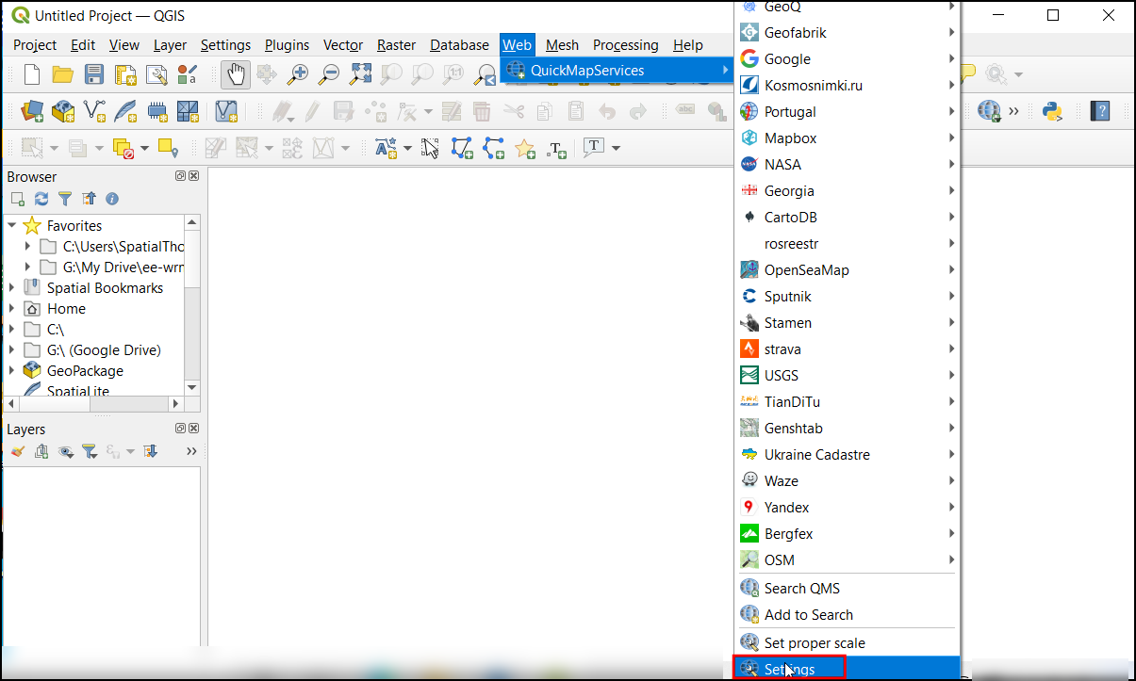Screen dimensions: 1136x681
Task: Click the Browser panel vertical scrollbar down arrow
Action: click(x=192, y=387)
